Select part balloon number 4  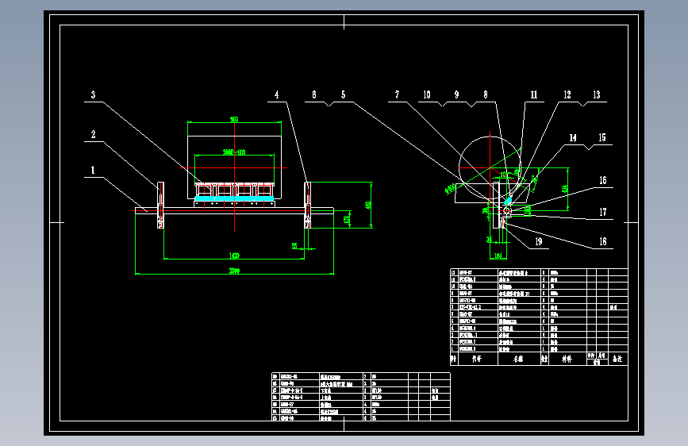276,94
